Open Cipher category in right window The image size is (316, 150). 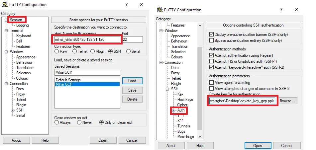pos(182,105)
